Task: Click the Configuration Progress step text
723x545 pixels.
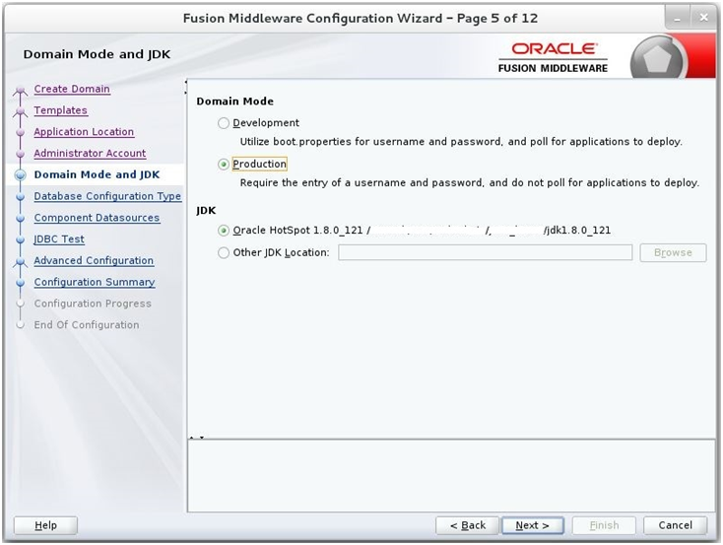Action: coord(93,304)
